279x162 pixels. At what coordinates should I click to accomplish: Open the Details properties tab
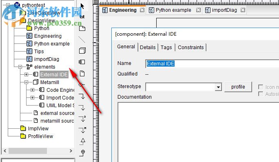[x=148, y=48]
